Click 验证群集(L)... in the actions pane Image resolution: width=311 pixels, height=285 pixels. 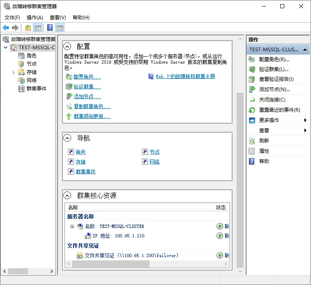(274, 69)
